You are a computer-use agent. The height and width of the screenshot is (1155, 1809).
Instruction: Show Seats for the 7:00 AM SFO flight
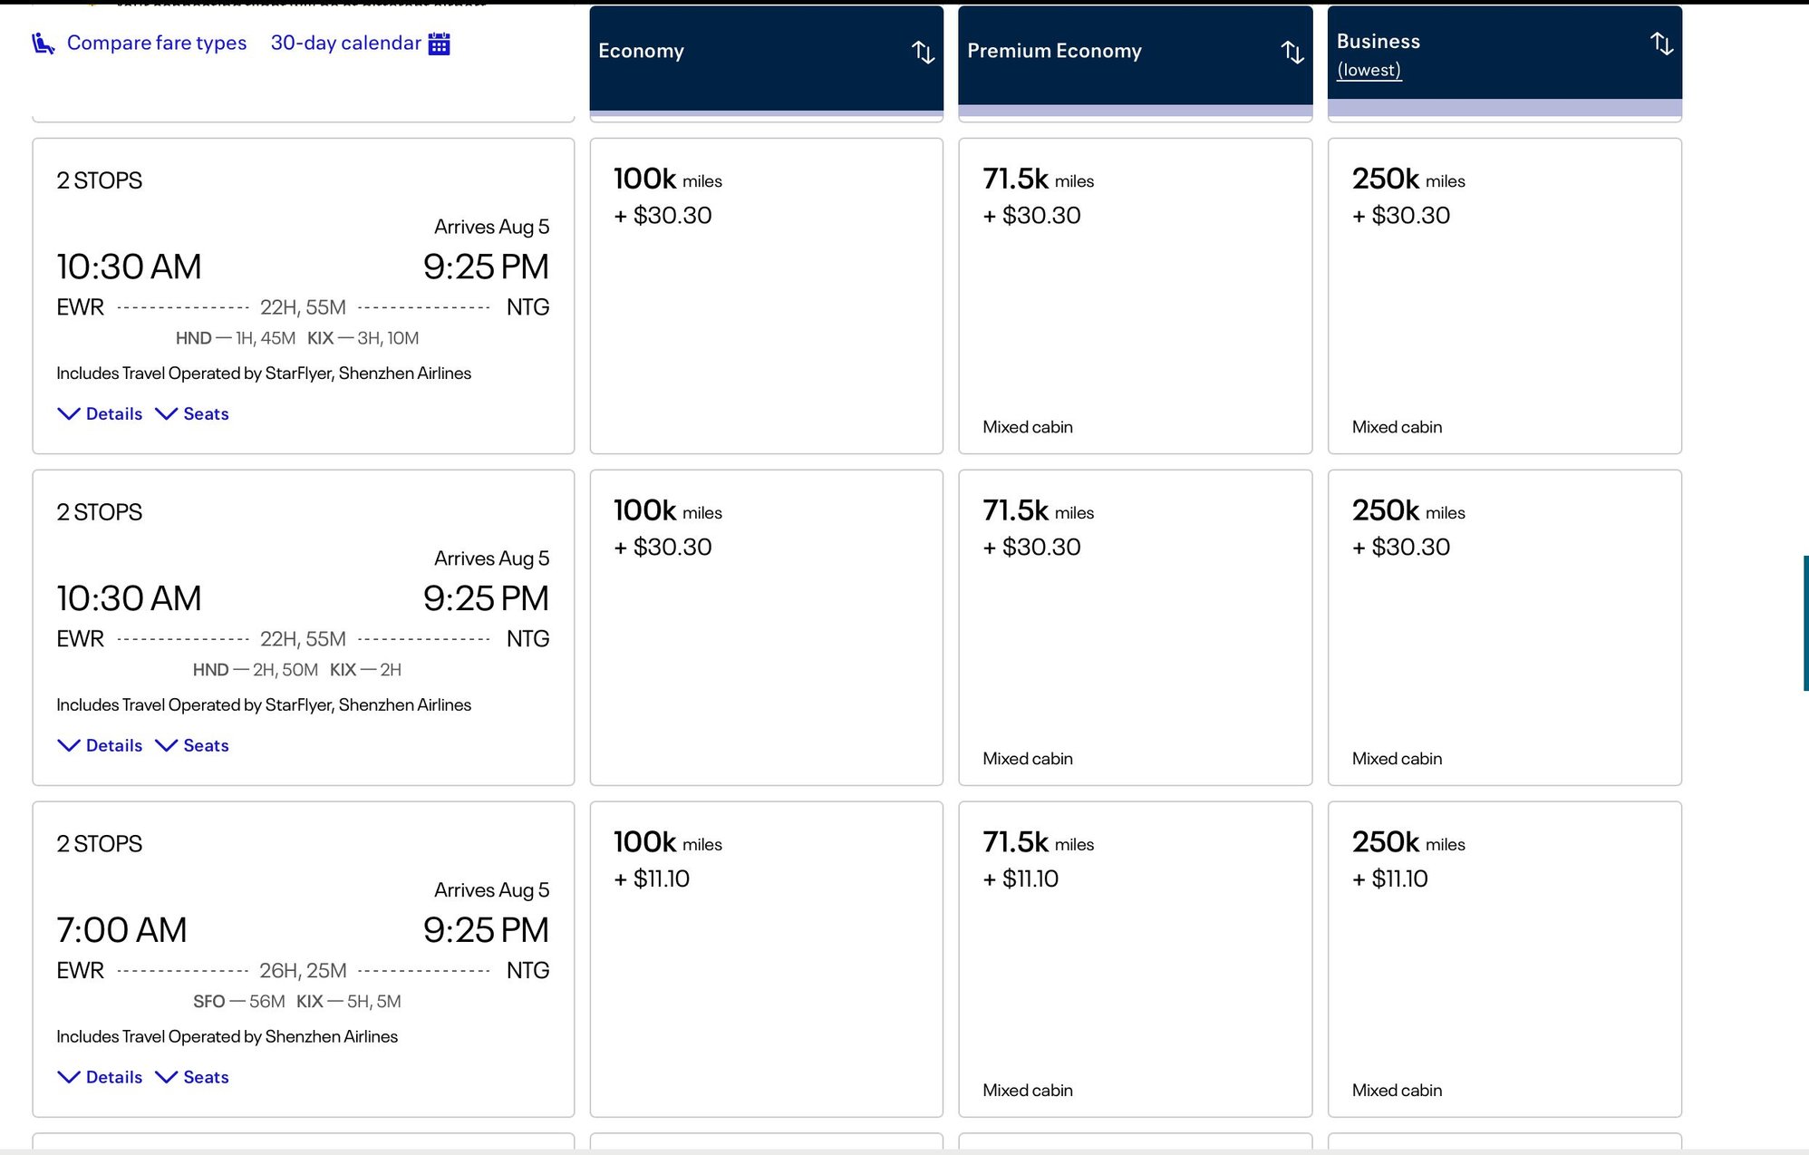coord(192,1077)
